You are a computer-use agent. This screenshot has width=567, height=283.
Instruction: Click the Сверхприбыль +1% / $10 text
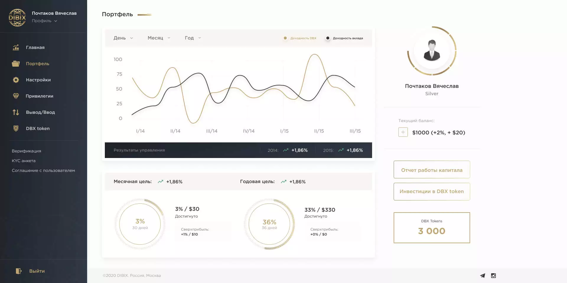(195, 232)
